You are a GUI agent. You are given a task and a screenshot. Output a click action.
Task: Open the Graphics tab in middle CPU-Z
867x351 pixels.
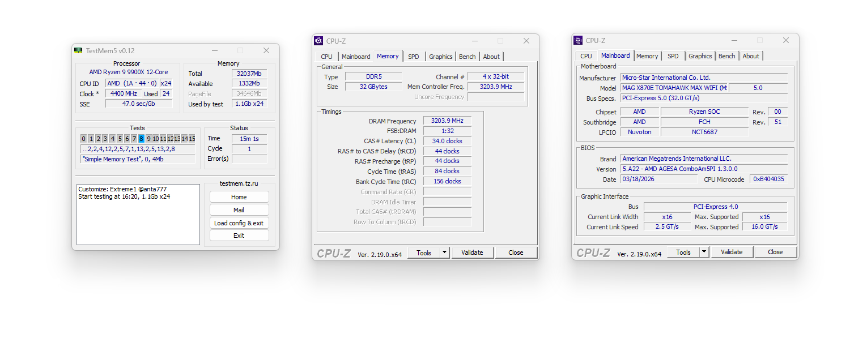point(440,56)
